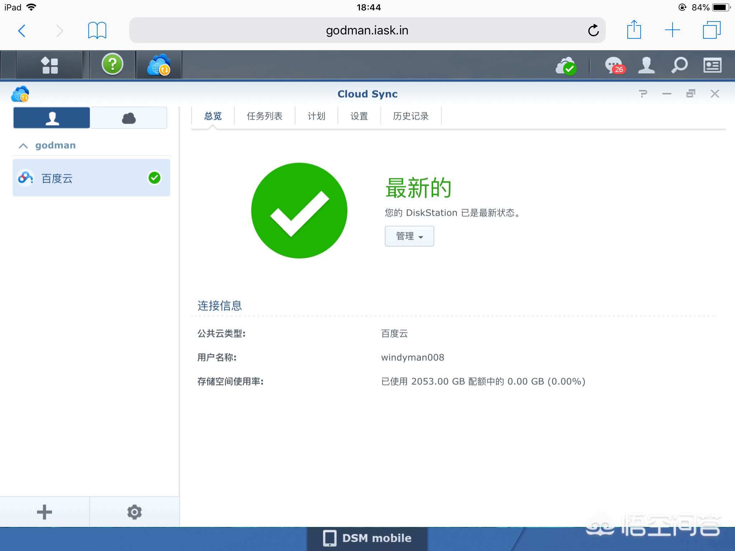Open Safari bookmarks book icon
735x551 pixels.
[97, 30]
